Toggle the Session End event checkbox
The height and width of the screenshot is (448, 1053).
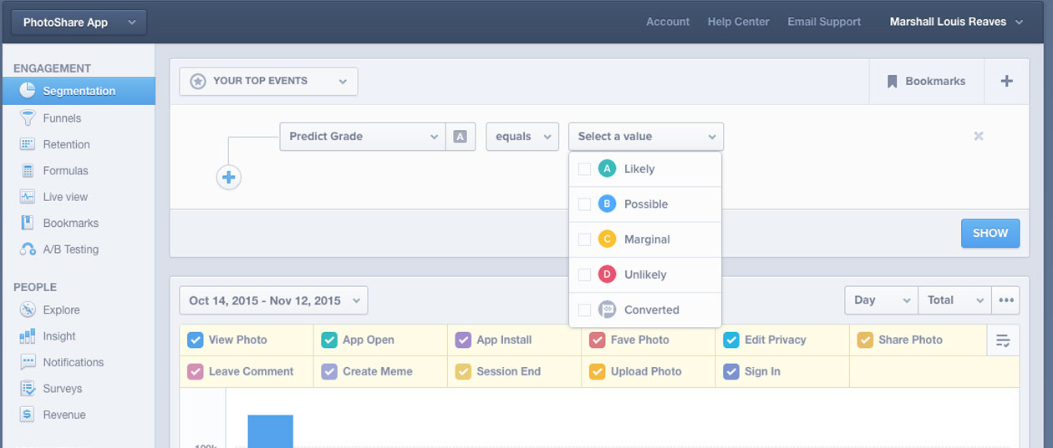pyautogui.click(x=463, y=371)
